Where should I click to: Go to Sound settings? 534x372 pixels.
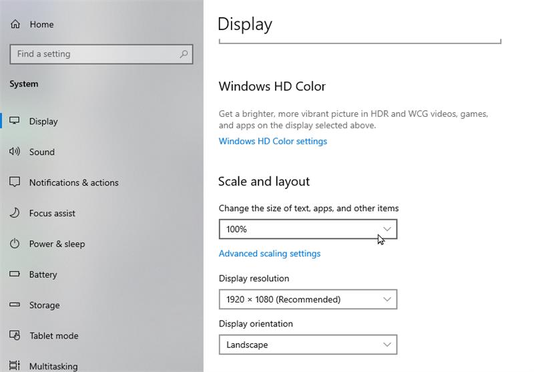pos(41,152)
